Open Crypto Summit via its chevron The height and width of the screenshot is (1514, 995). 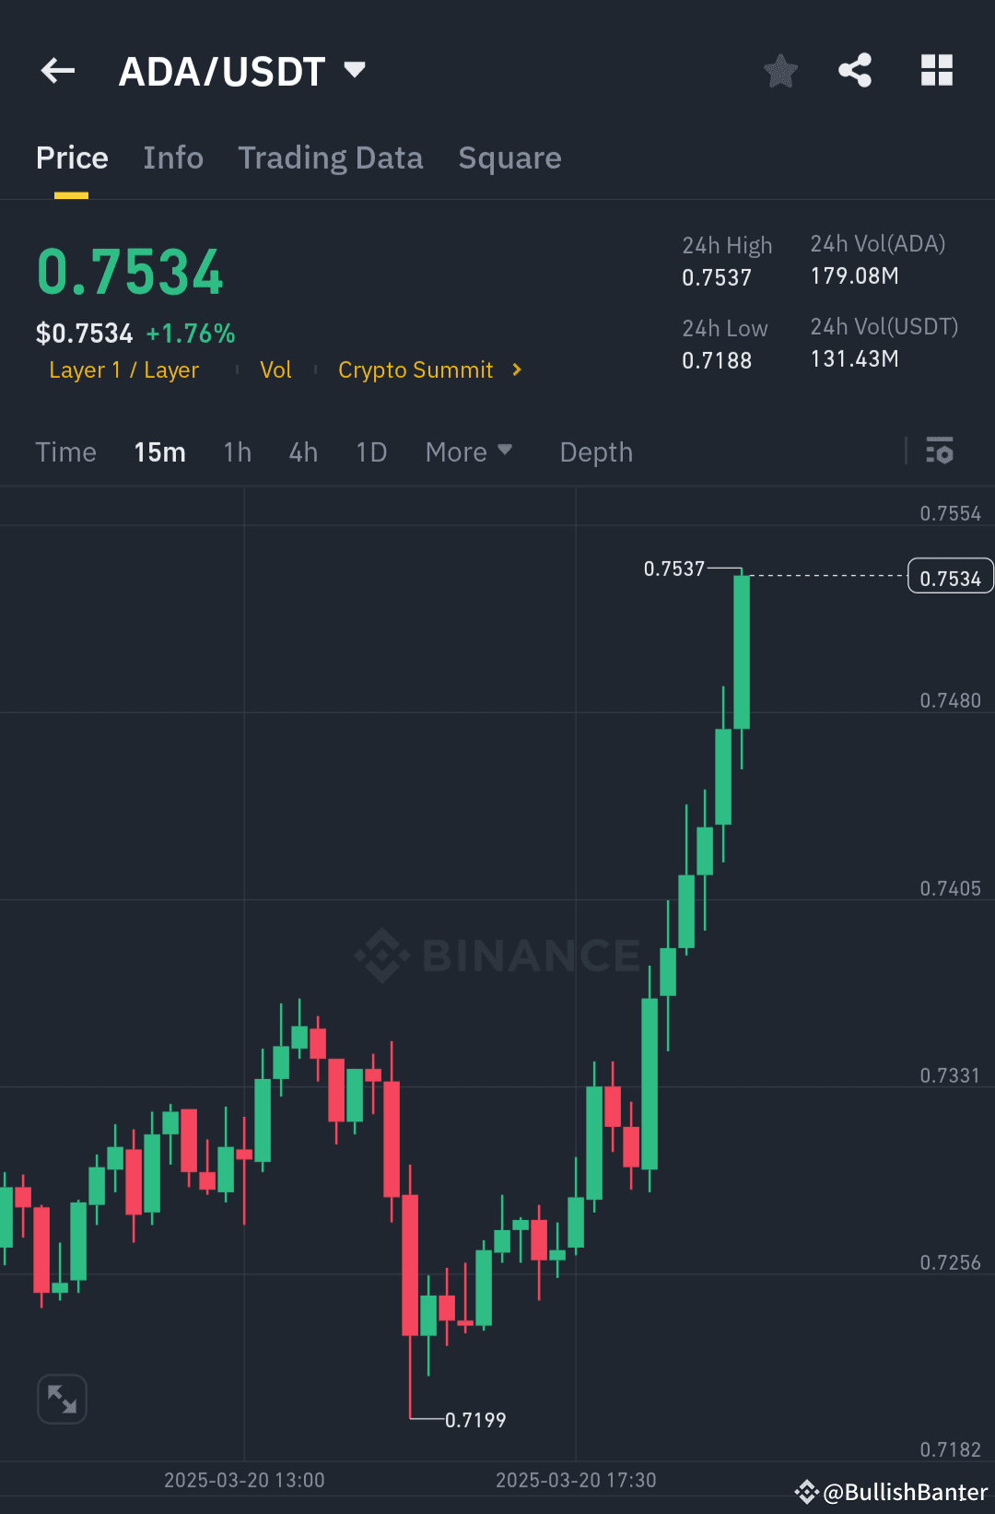coord(514,370)
